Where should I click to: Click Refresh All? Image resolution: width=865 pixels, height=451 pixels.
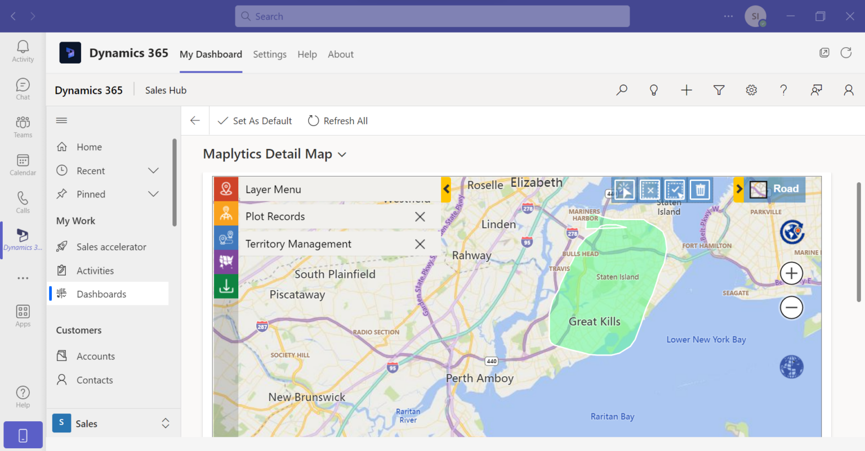pos(337,120)
